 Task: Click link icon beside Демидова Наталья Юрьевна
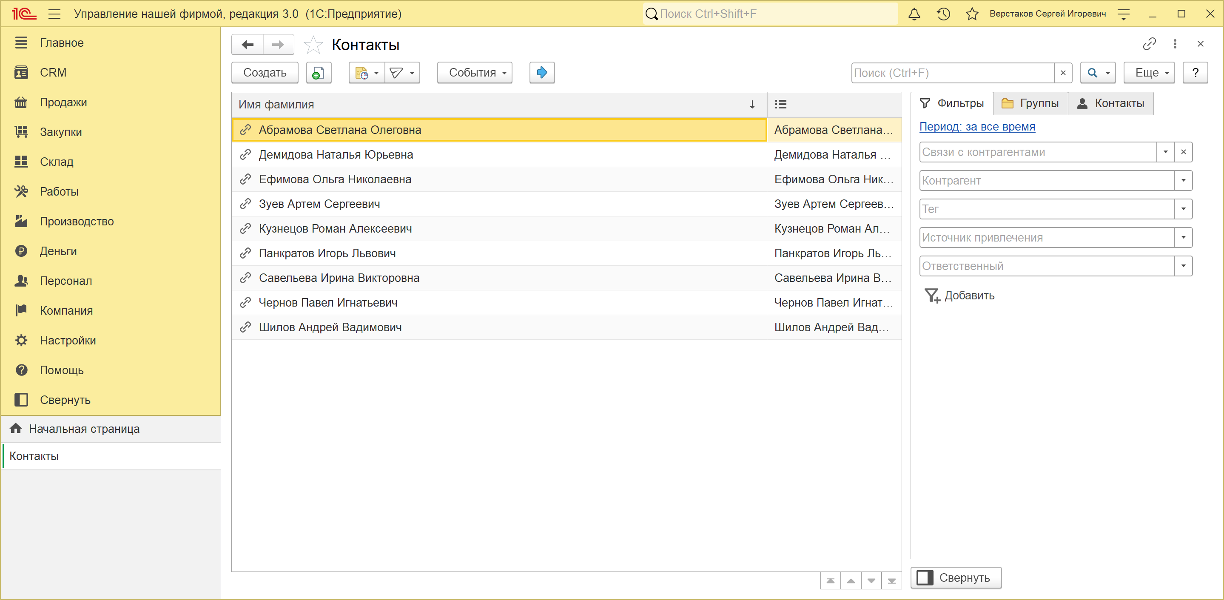click(245, 154)
